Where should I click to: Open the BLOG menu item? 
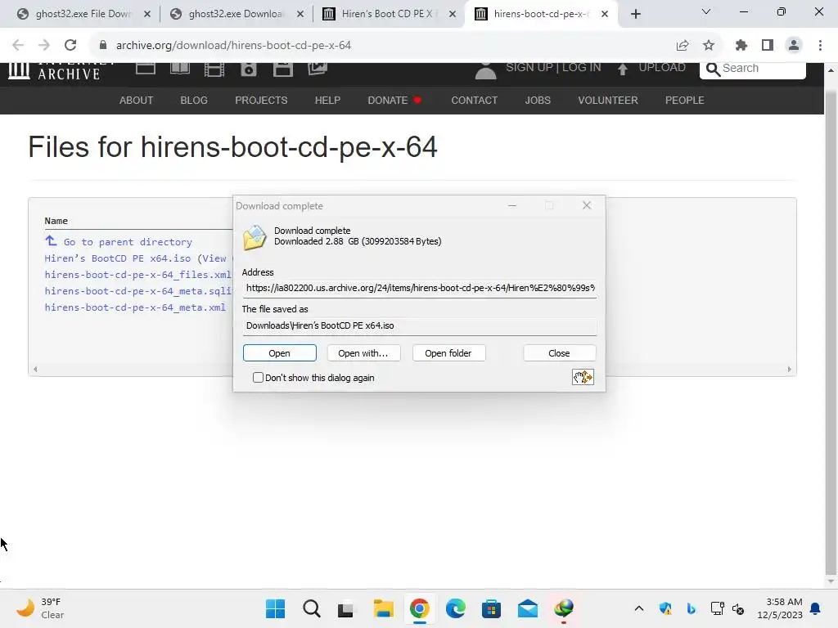[194, 101]
